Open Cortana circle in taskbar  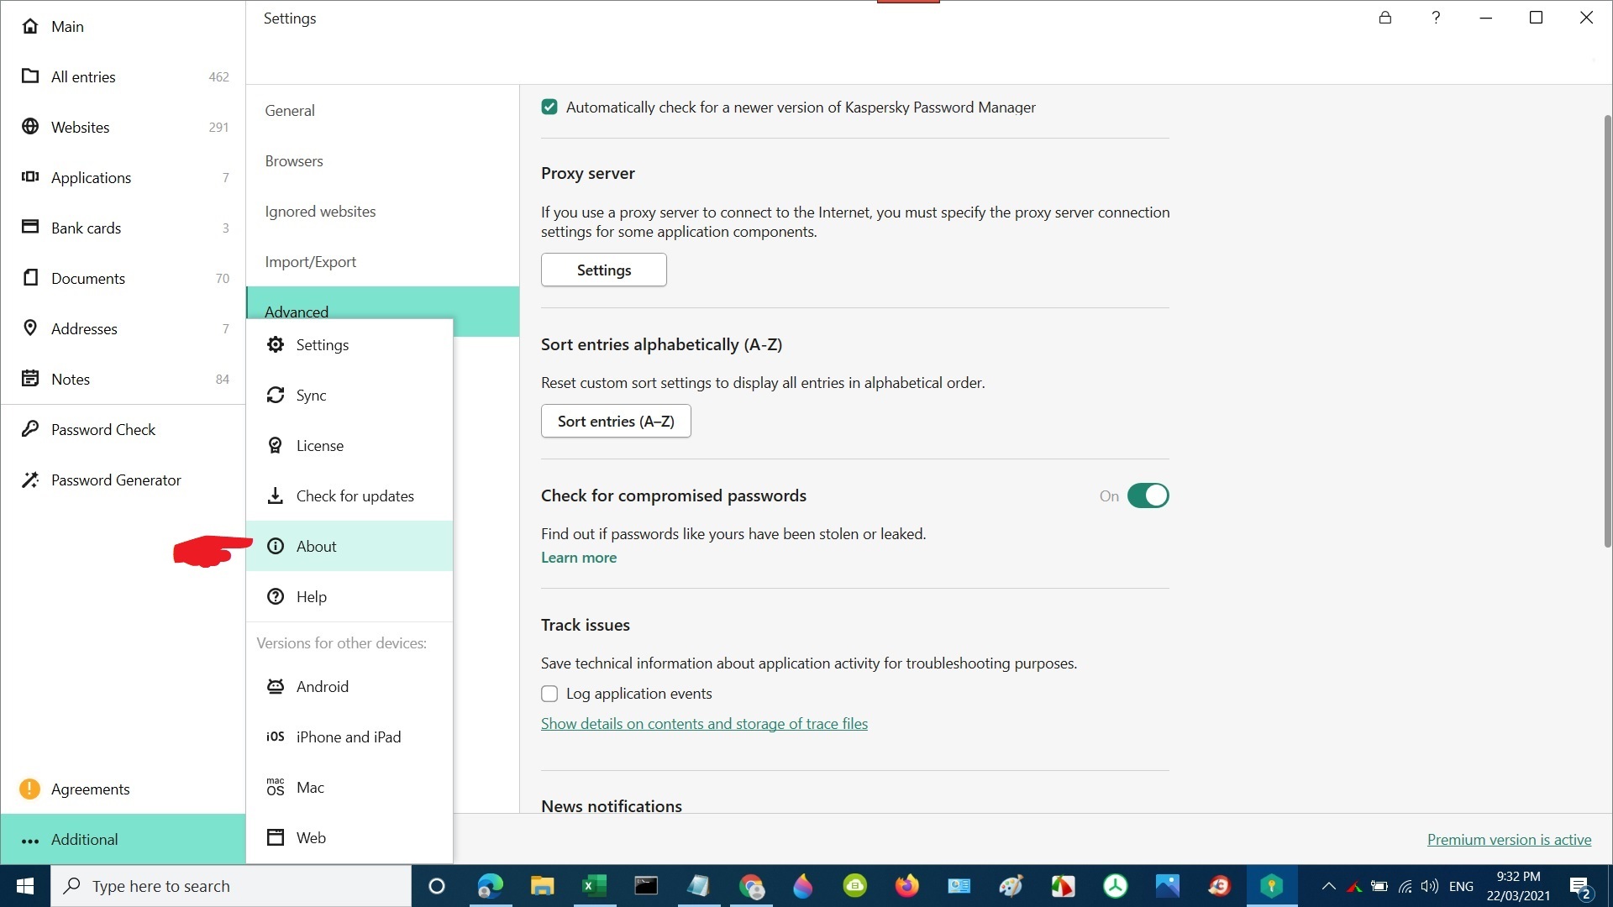436,886
